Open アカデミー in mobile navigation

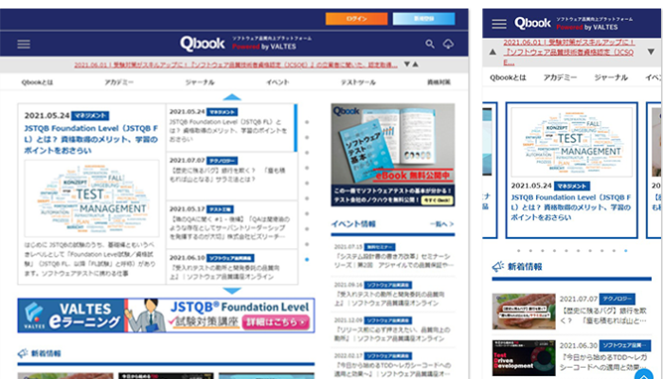tap(560, 78)
